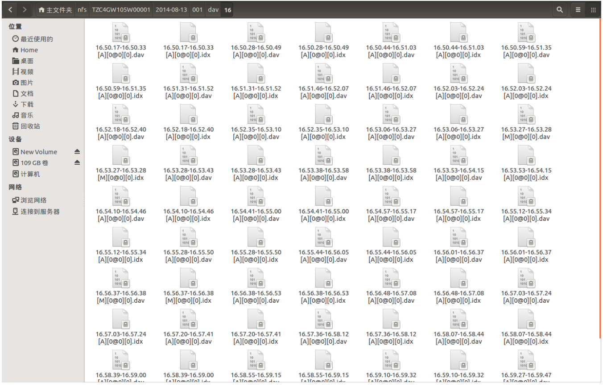
Task: Select file icon 16.53.38-16.53.58 [A][0@0][0].dav
Action: pyautogui.click(x=323, y=155)
